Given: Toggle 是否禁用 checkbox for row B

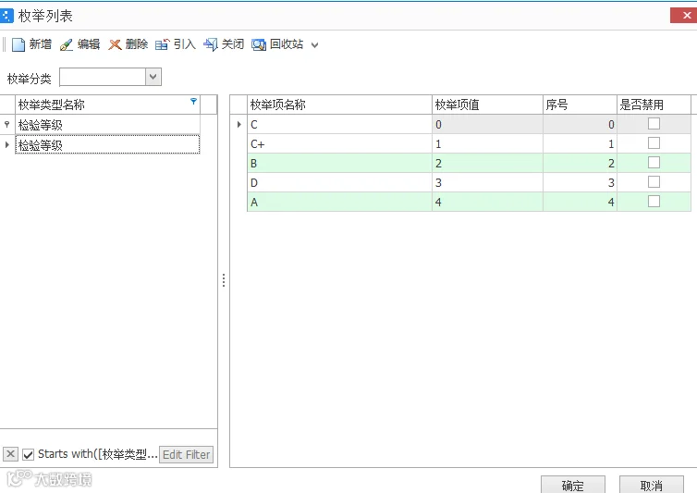Looking at the screenshot, I should 654,163.
